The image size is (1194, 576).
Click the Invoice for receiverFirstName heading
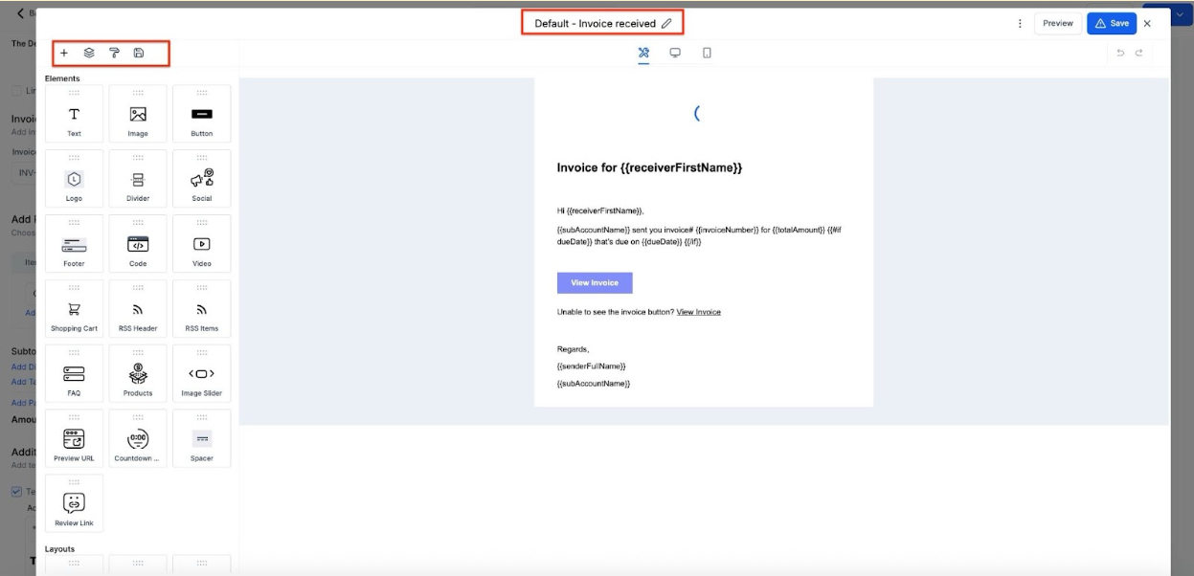click(x=649, y=167)
